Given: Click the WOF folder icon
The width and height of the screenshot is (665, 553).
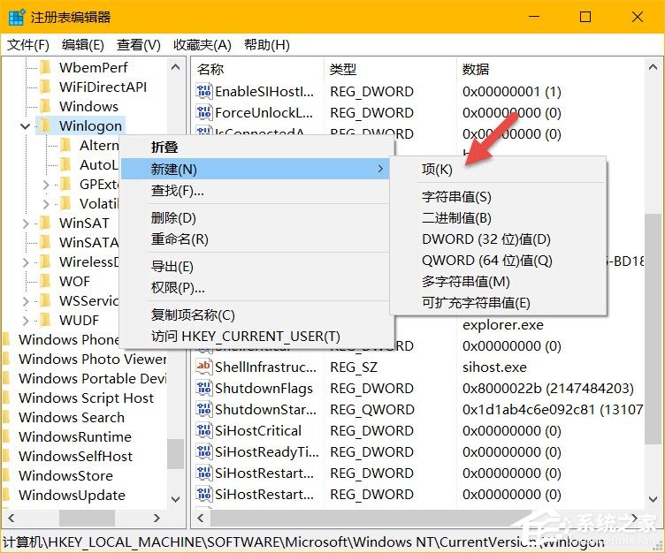Looking at the screenshot, I should point(44,282).
